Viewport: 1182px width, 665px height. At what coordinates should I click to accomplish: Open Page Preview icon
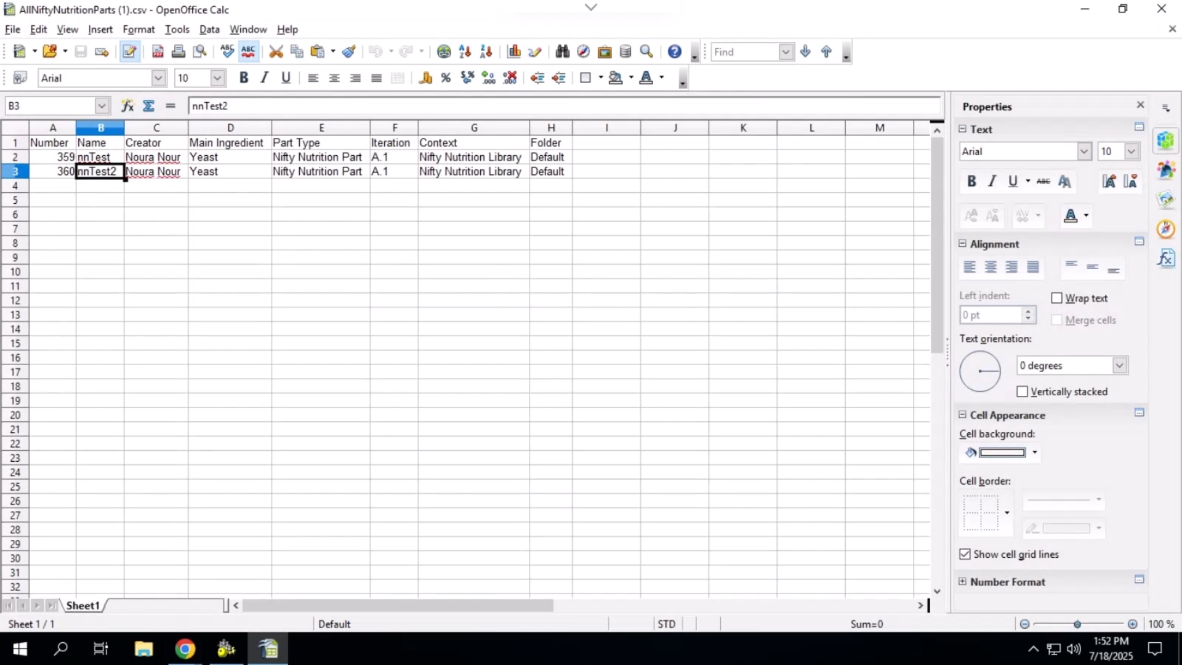tap(199, 52)
